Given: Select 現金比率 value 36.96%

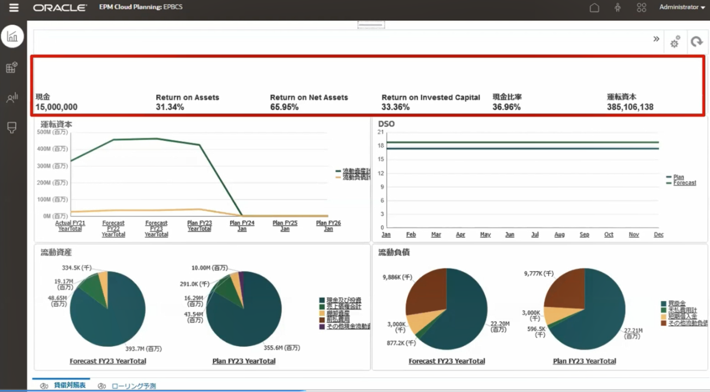Looking at the screenshot, I should [x=507, y=107].
